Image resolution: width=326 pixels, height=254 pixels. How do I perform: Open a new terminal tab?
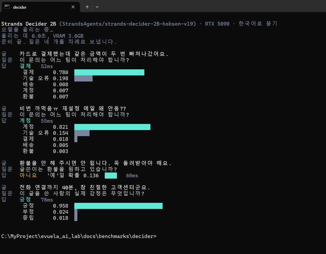[87, 7]
